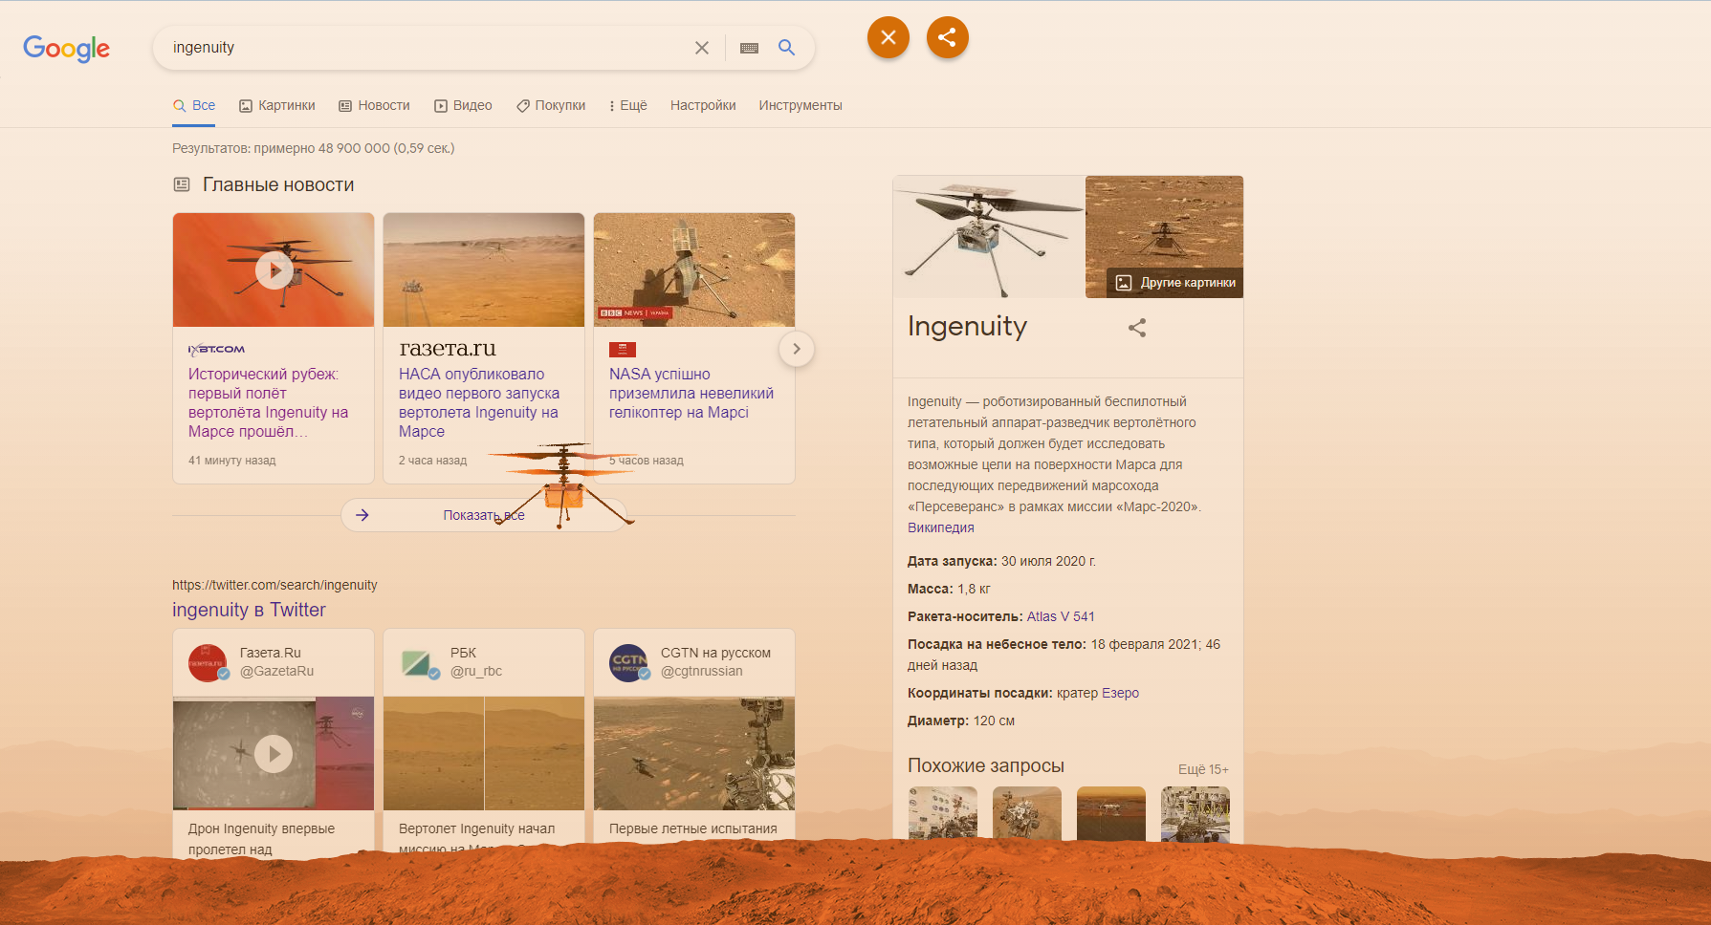This screenshot has width=1711, height=925.
Task: Click the results count text
Action: click(314, 148)
